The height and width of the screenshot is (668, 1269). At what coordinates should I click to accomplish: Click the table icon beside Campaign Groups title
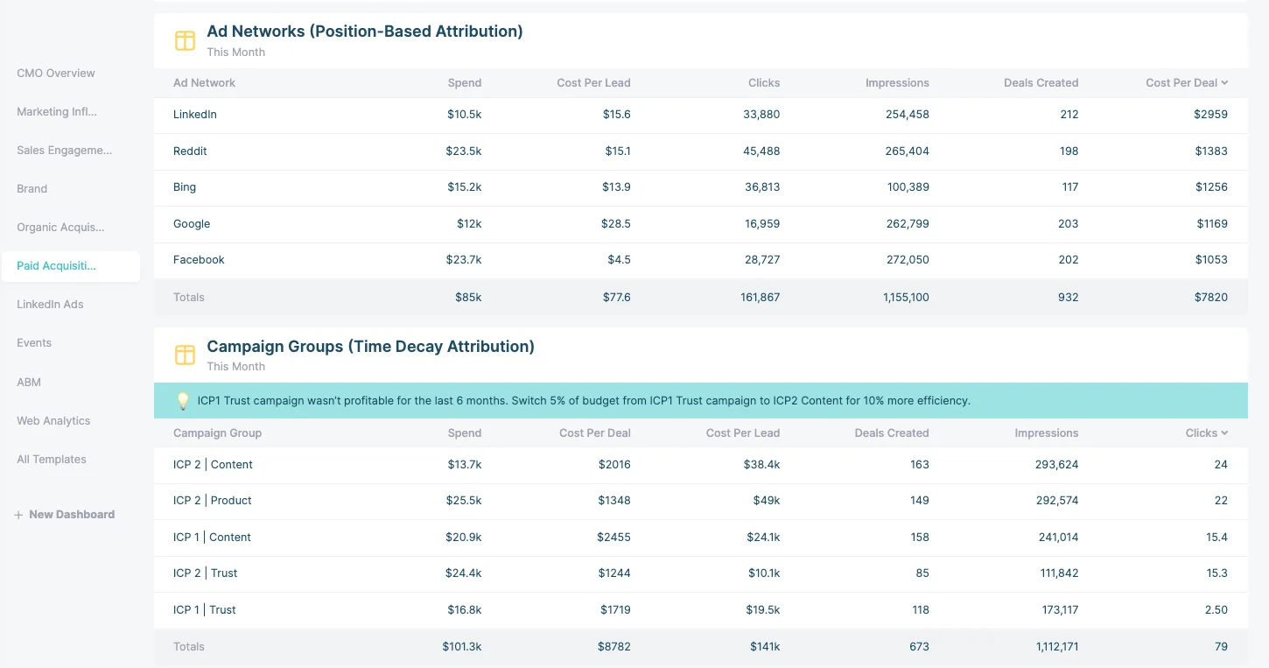(185, 355)
